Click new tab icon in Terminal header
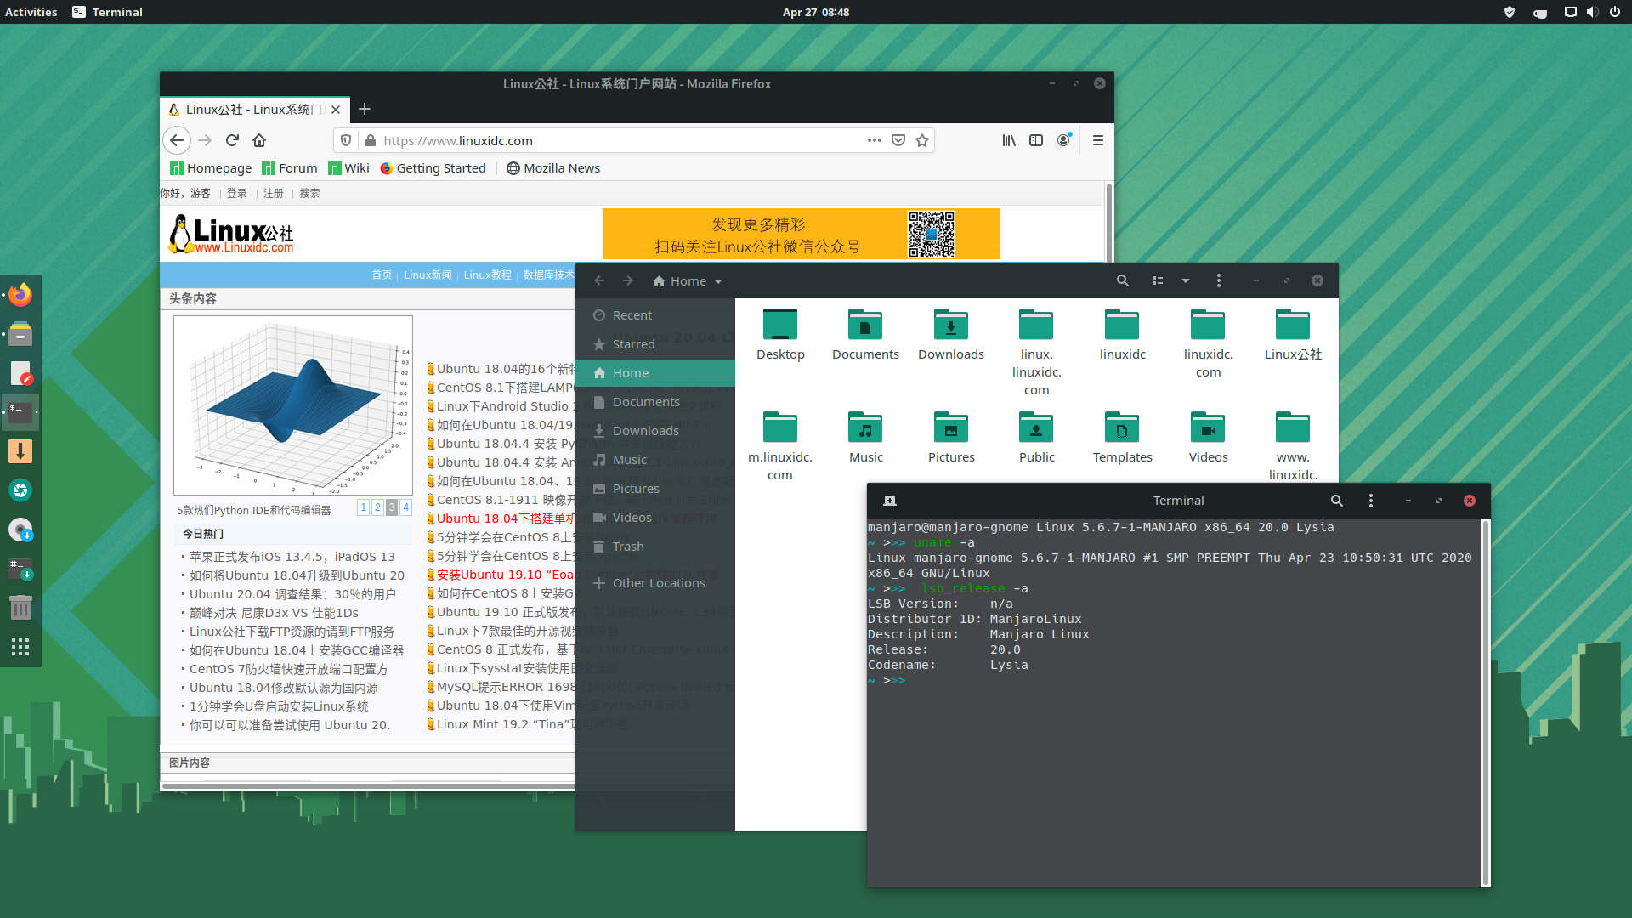This screenshot has width=1632, height=918. tap(890, 501)
